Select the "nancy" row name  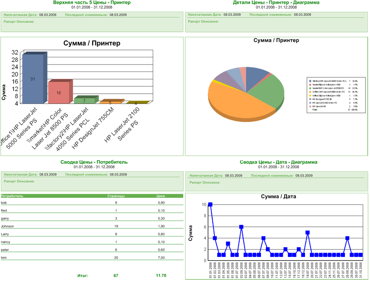tap(5, 242)
